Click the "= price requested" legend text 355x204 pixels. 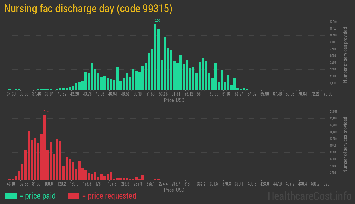pos(109,196)
